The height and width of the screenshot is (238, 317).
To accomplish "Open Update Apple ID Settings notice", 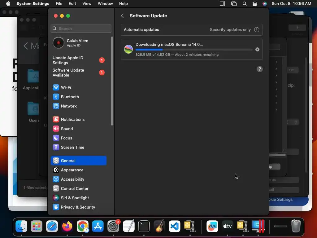I will coord(78,60).
